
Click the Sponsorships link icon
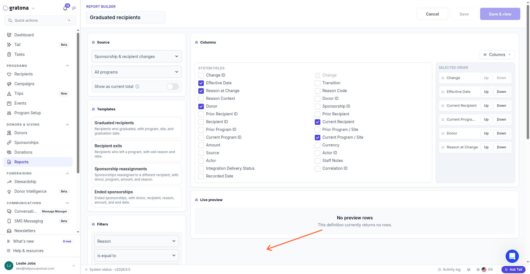click(x=9, y=143)
